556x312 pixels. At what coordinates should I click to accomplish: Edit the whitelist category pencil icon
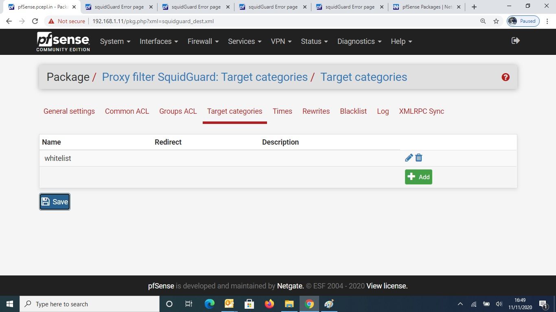point(409,158)
